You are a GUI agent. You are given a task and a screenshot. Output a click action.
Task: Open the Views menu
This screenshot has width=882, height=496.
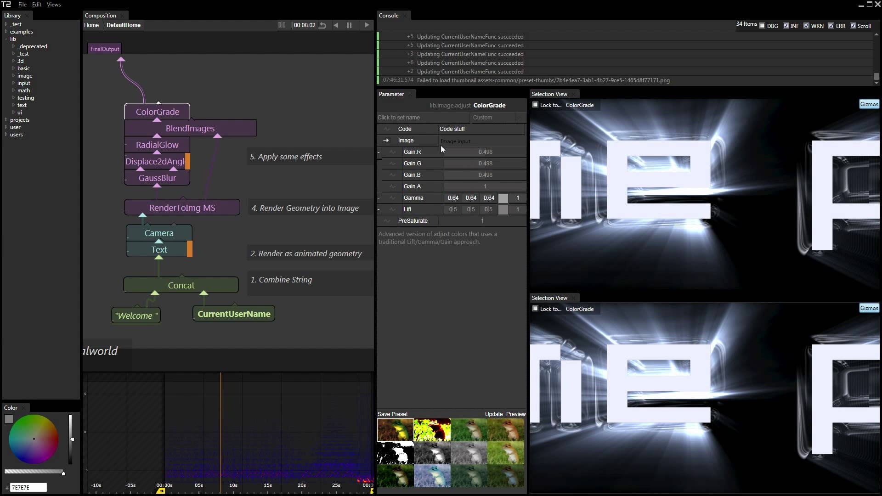point(53,5)
